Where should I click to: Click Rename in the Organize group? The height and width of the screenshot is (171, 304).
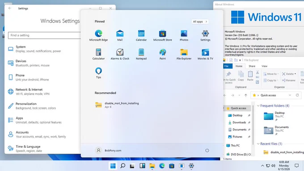(x=288, y=80)
